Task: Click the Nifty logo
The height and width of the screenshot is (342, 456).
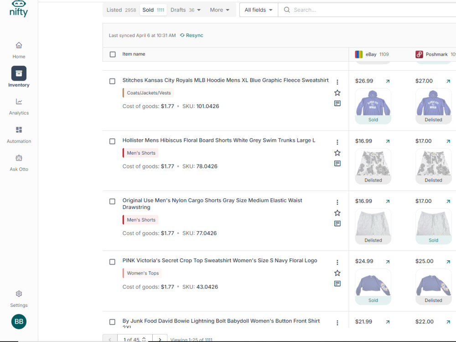Action: point(19,9)
